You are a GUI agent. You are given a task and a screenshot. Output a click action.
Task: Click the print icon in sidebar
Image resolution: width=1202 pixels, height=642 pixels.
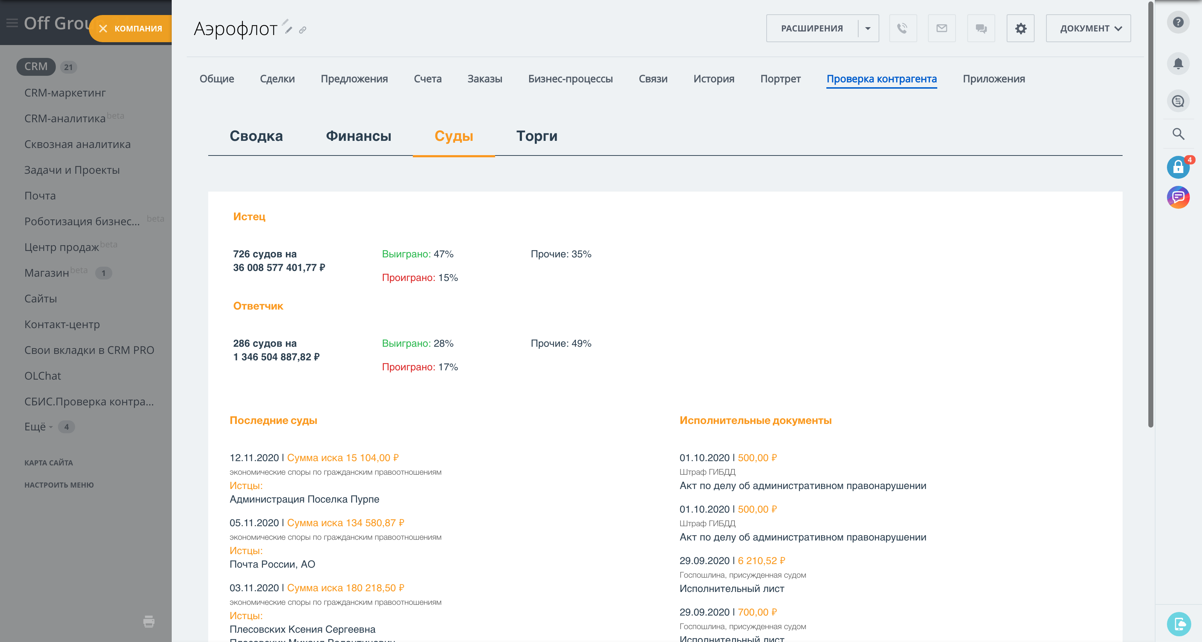coord(149,621)
